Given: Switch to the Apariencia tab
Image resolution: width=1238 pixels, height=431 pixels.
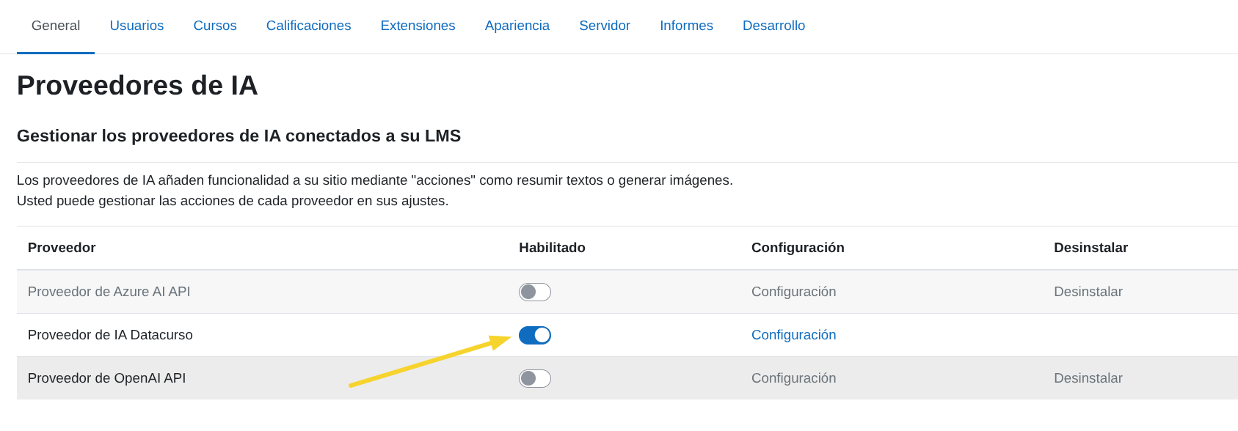Looking at the screenshot, I should pyautogui.click(x=517, y=26).
